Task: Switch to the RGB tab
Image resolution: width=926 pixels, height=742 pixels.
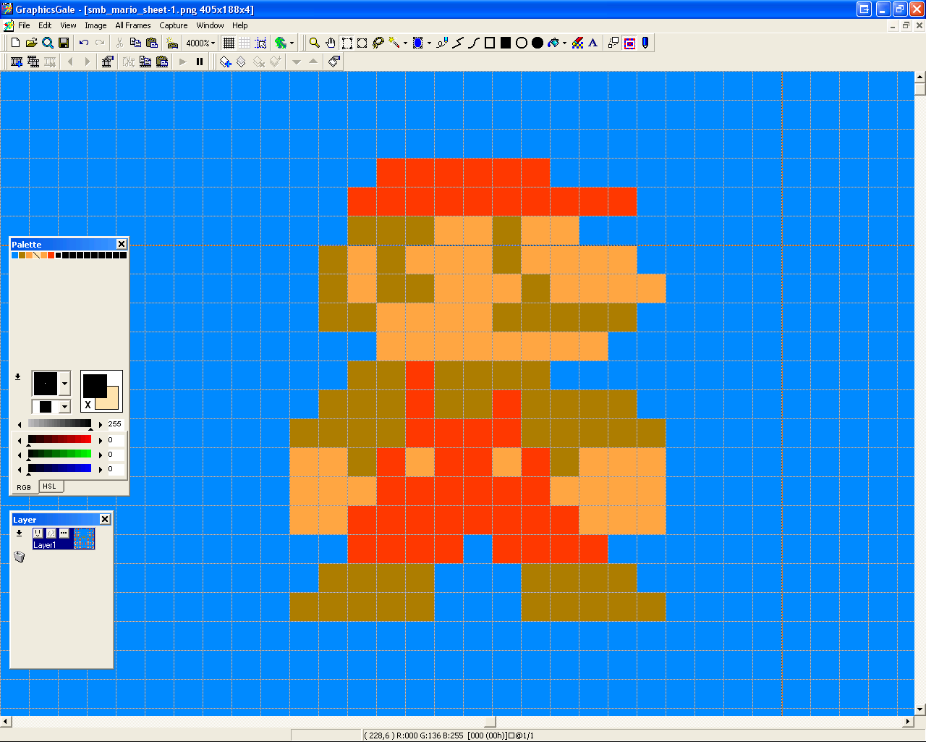Action: 24,487
